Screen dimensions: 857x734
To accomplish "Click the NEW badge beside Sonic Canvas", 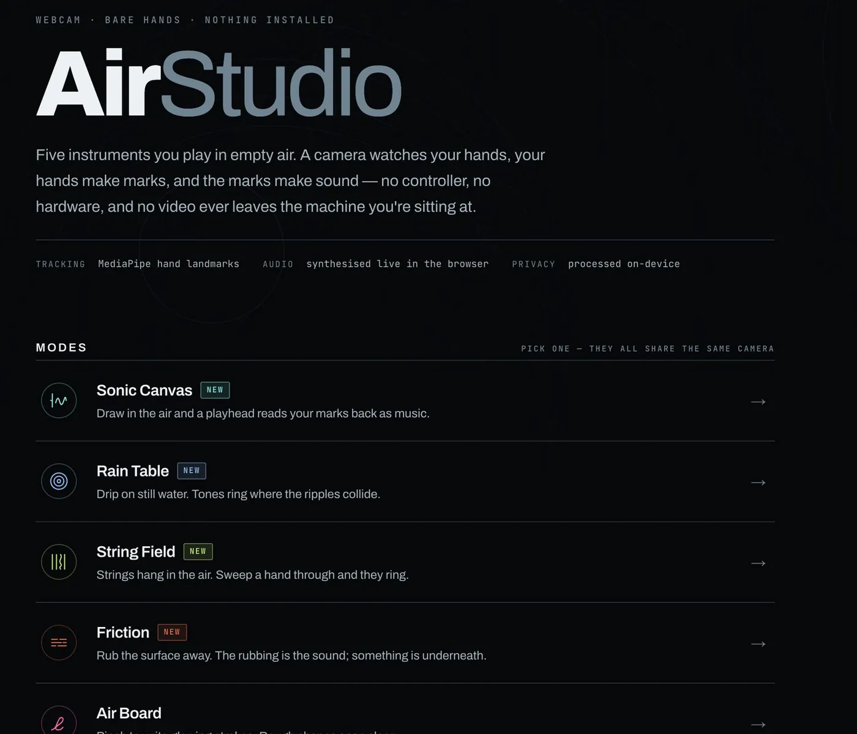I will coord(215,390).
